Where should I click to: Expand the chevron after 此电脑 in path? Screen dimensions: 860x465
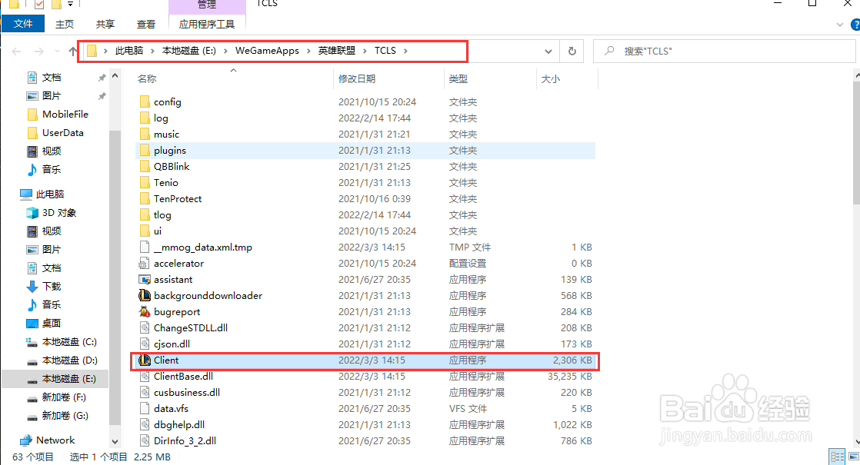pos(152,51)
